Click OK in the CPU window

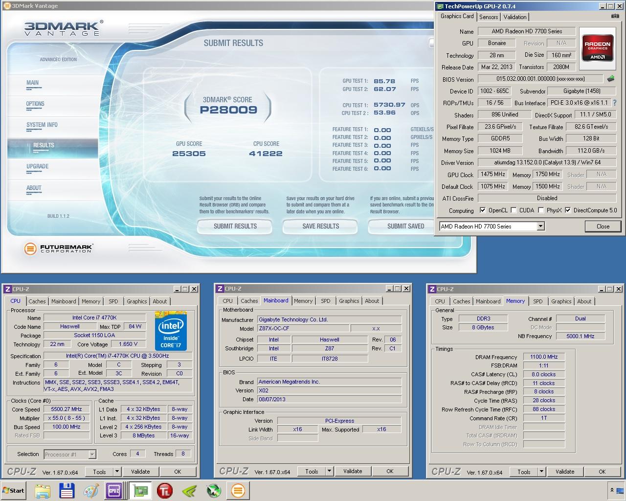click(x=178, y=472)
